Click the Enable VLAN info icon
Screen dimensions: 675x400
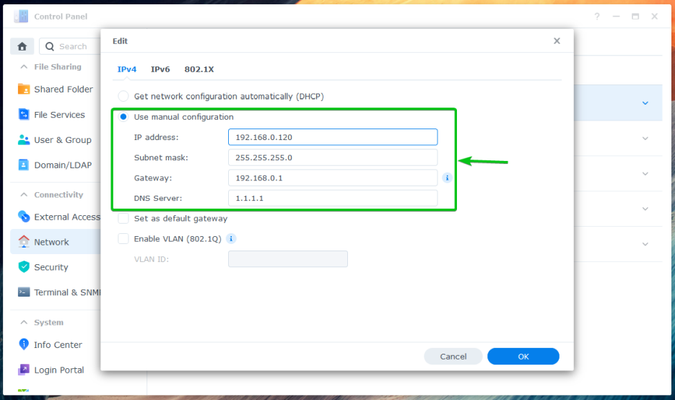[x=231, y=238]
